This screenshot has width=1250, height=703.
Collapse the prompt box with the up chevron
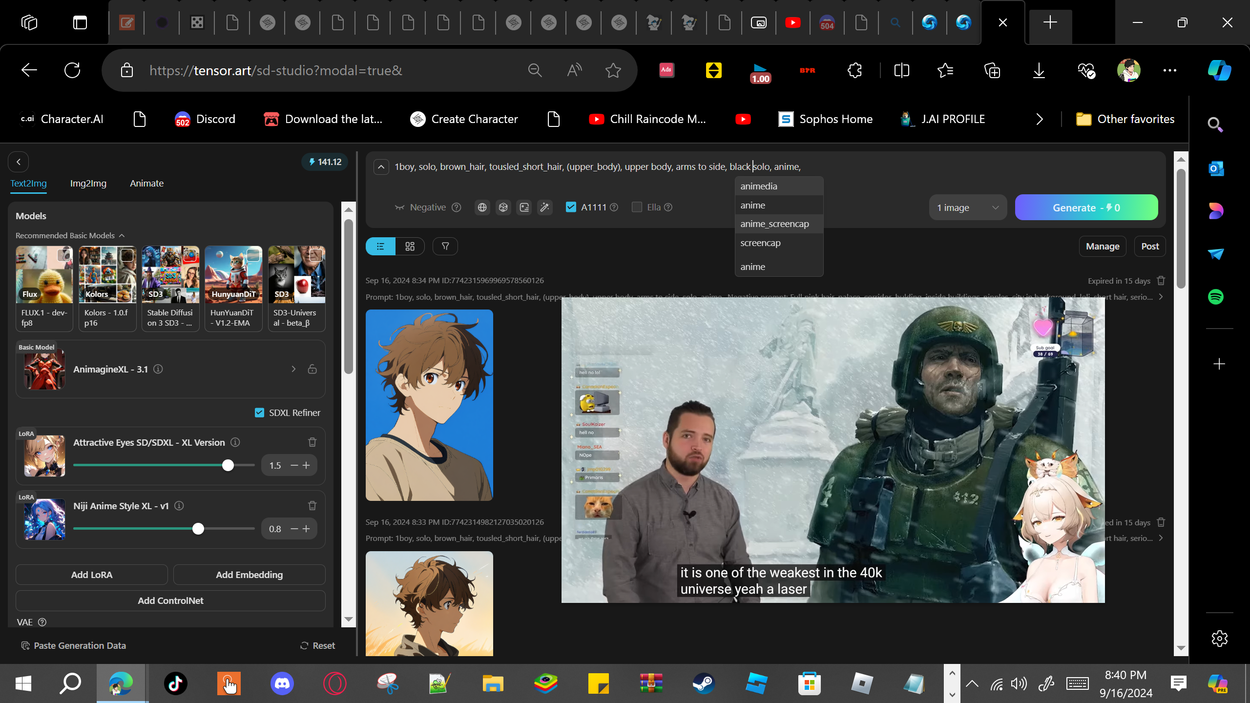381,167
